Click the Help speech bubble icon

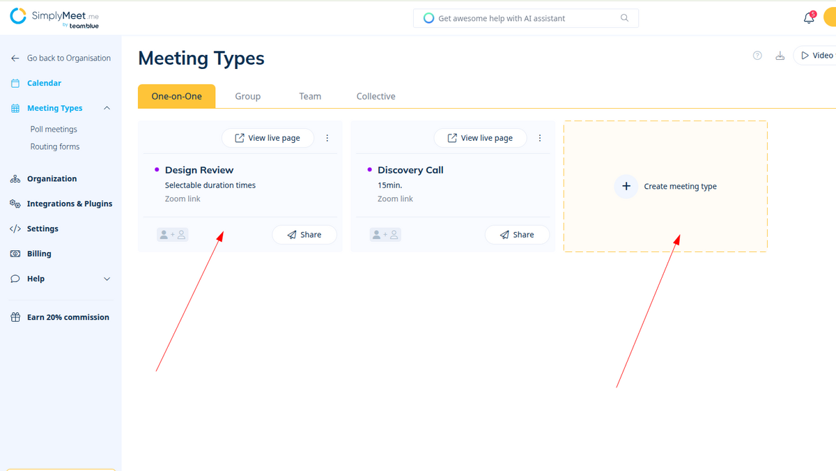15,279
